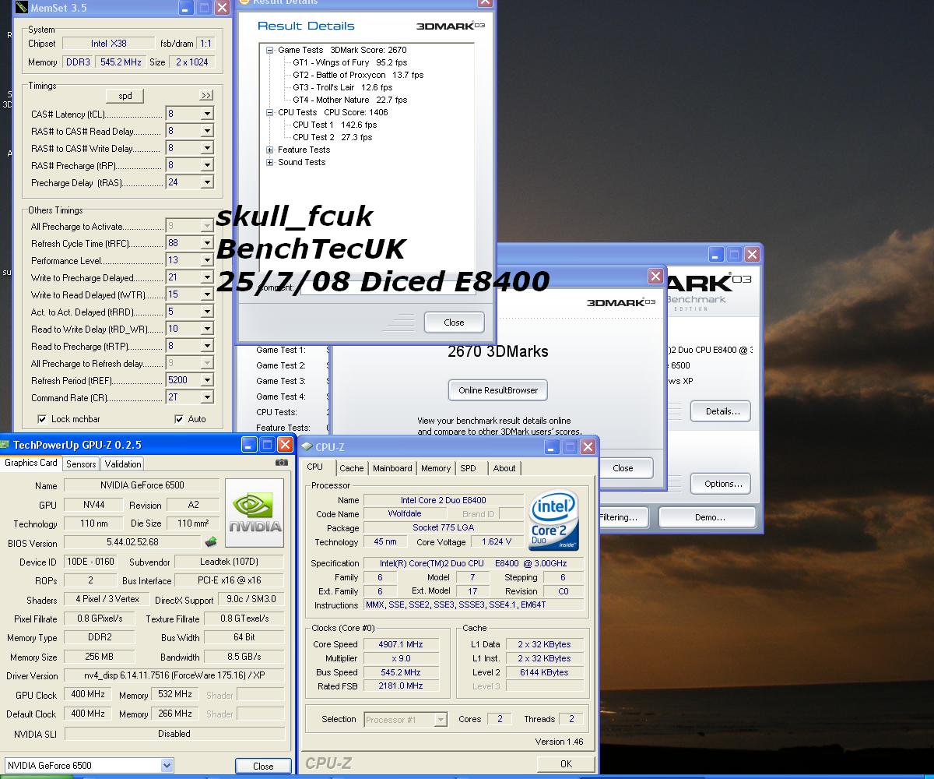The height and width of the screenshot is (779, 934).
Task: Open the Performance Level dropdown
Action: [x=207, y=260]
